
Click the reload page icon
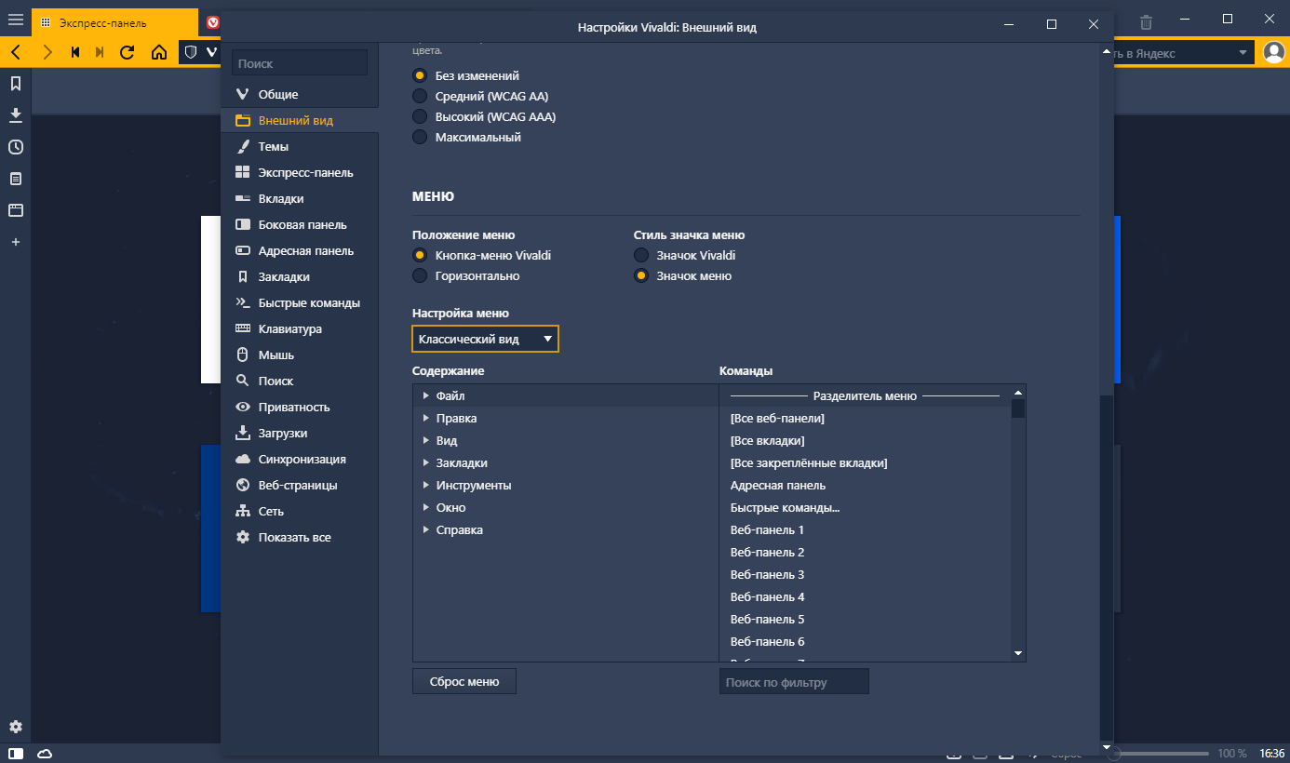point(126,52)
